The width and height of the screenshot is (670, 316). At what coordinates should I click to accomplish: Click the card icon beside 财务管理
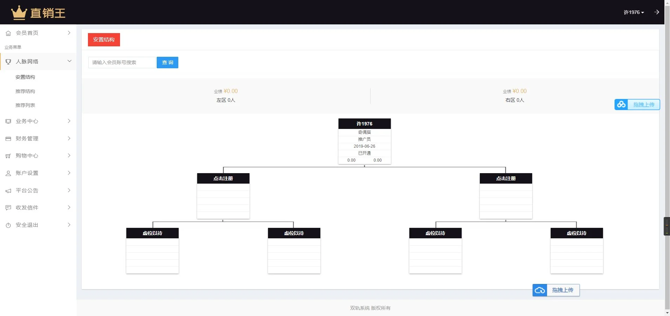pyautogui.click(x=8, y=139)
